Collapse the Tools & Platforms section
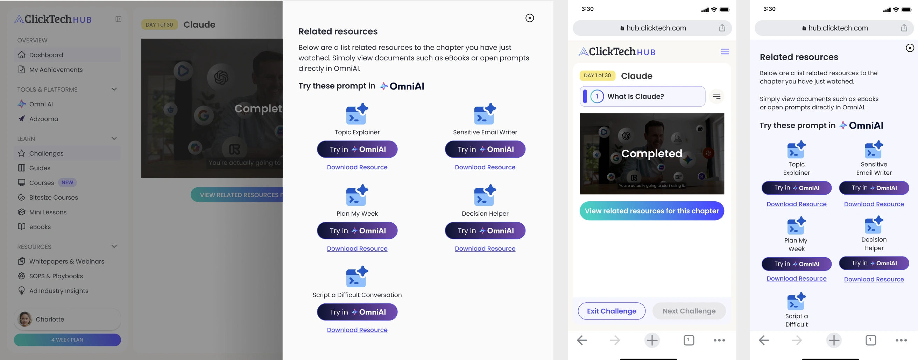The height and width of the screenshot is (360, 918). point(114,89)
